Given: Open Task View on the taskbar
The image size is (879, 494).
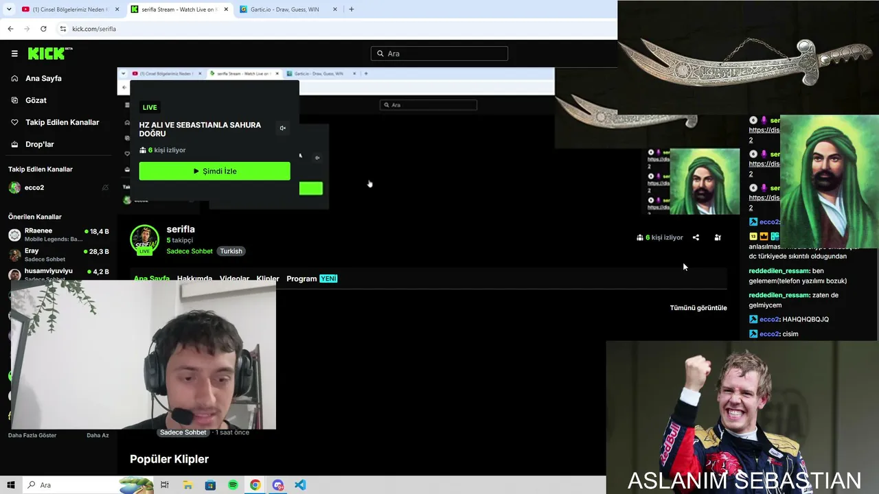Looking at the screenshot, I should click(165, 485).
